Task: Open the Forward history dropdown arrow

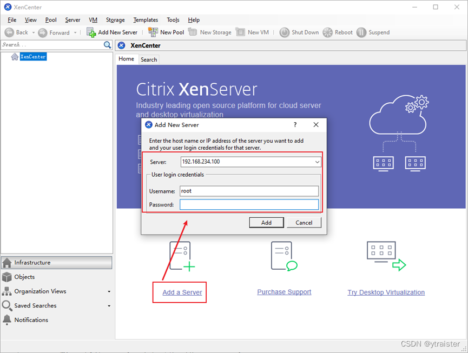Action: coord(75,32)
